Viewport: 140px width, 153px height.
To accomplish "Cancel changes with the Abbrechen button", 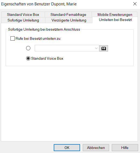I will click(96, 148).
